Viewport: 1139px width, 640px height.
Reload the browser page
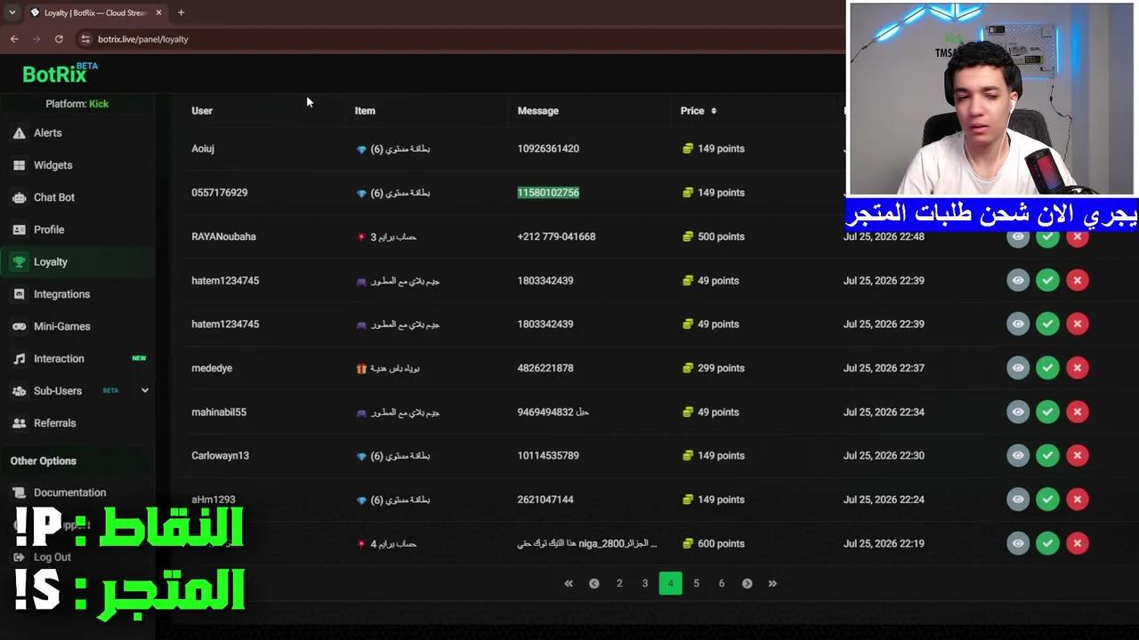59,39
